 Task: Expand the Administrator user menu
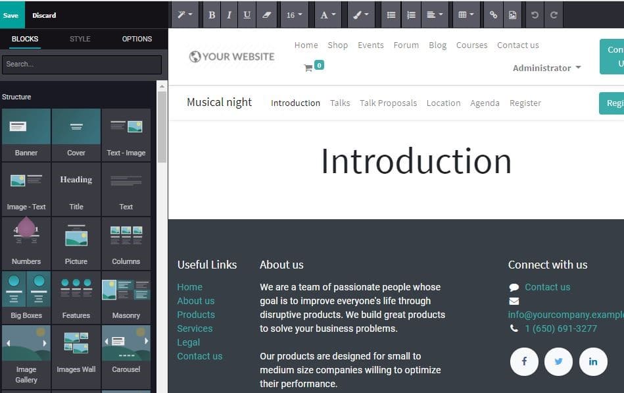click(547, 68)
